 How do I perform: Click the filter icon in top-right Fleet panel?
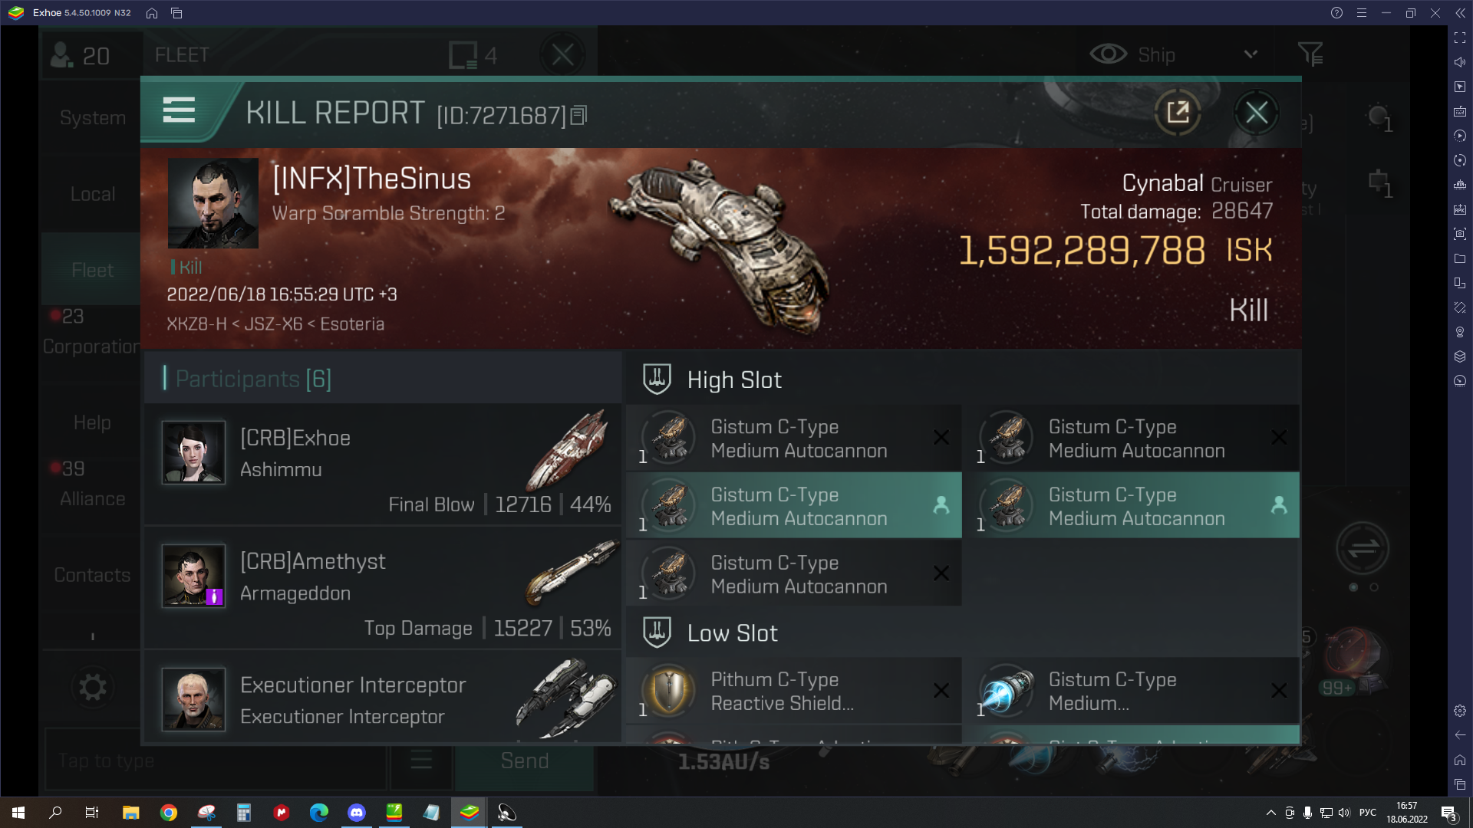coord(1311,54)
